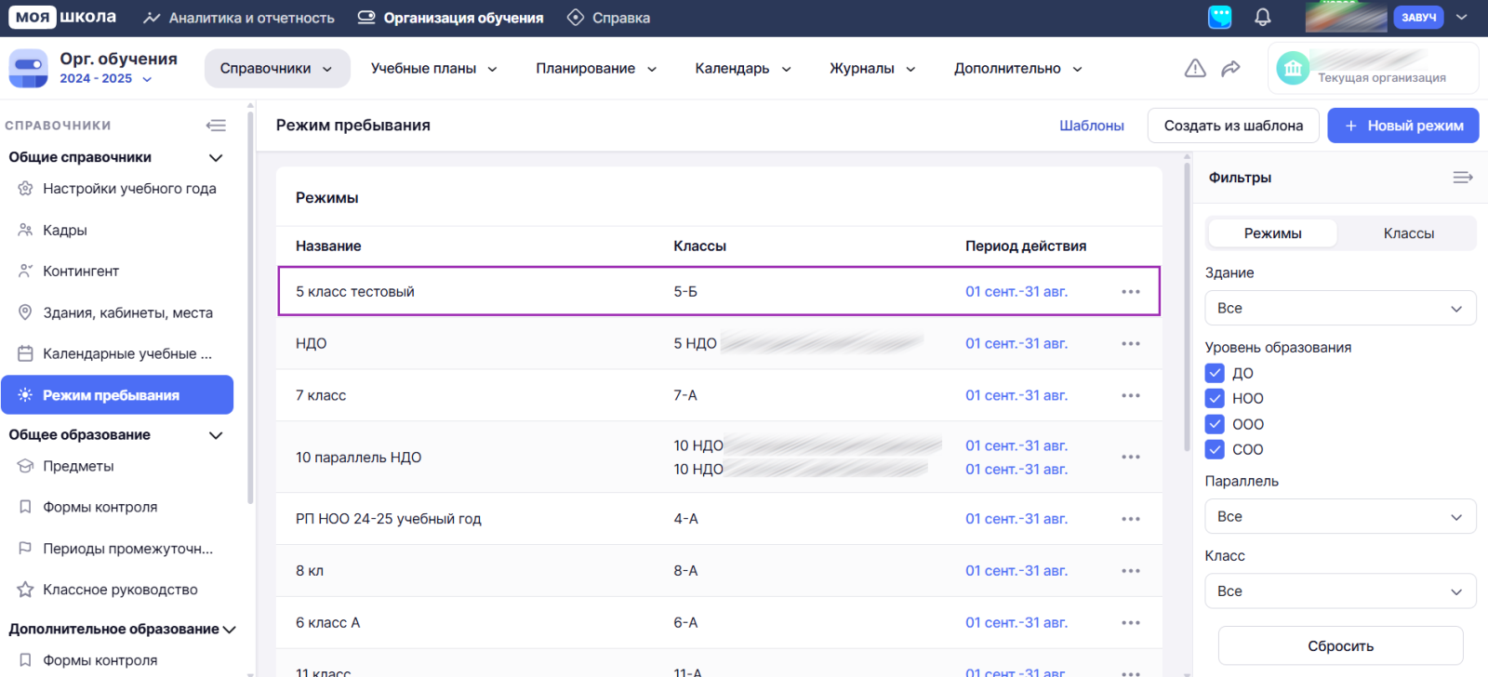Open the blue chat assistant icon
Viewport: 1488px width, 677px height.
[1219, 17]
